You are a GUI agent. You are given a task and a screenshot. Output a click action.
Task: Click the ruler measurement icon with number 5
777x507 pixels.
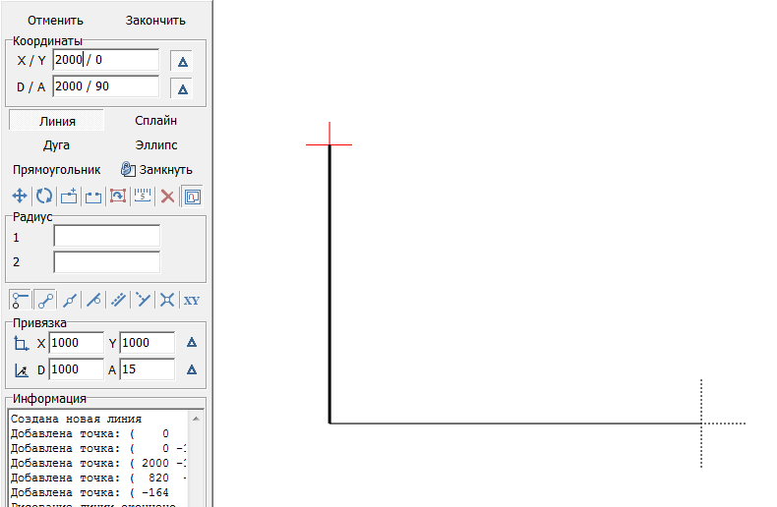click(143, 197)
